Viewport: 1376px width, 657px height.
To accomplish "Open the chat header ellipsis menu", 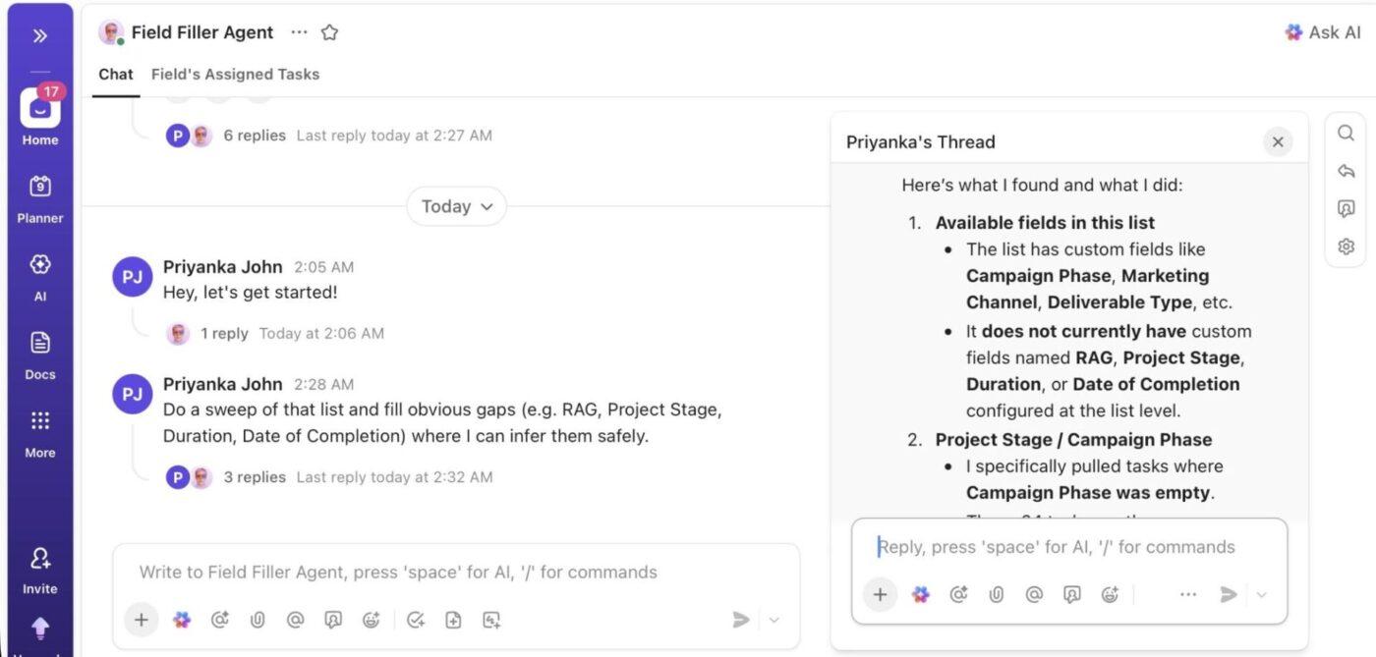I will tap(299, 31).
